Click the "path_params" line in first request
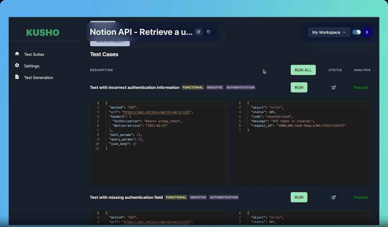This screenshot has width=388, height=227. pyautogui.click(x=126, y=135)
